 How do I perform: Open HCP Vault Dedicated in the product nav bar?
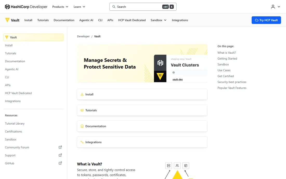(x=132, y=20)
